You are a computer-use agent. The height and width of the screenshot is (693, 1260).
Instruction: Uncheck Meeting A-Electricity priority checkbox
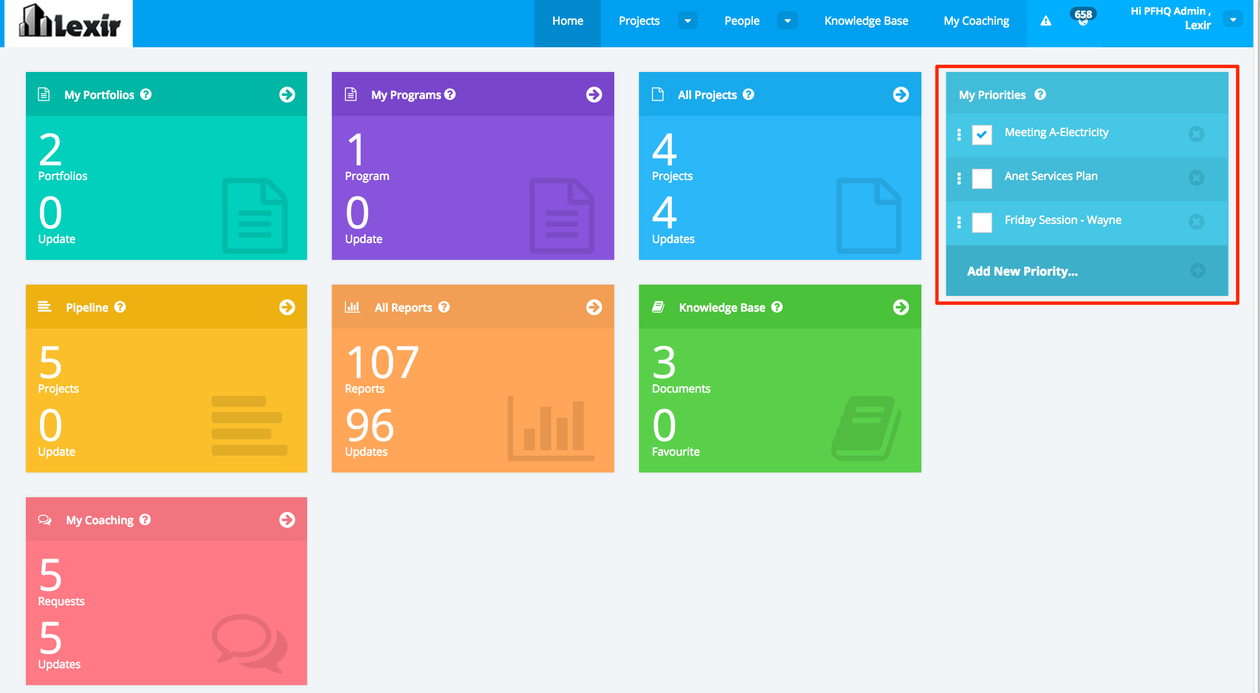[982, 134]
